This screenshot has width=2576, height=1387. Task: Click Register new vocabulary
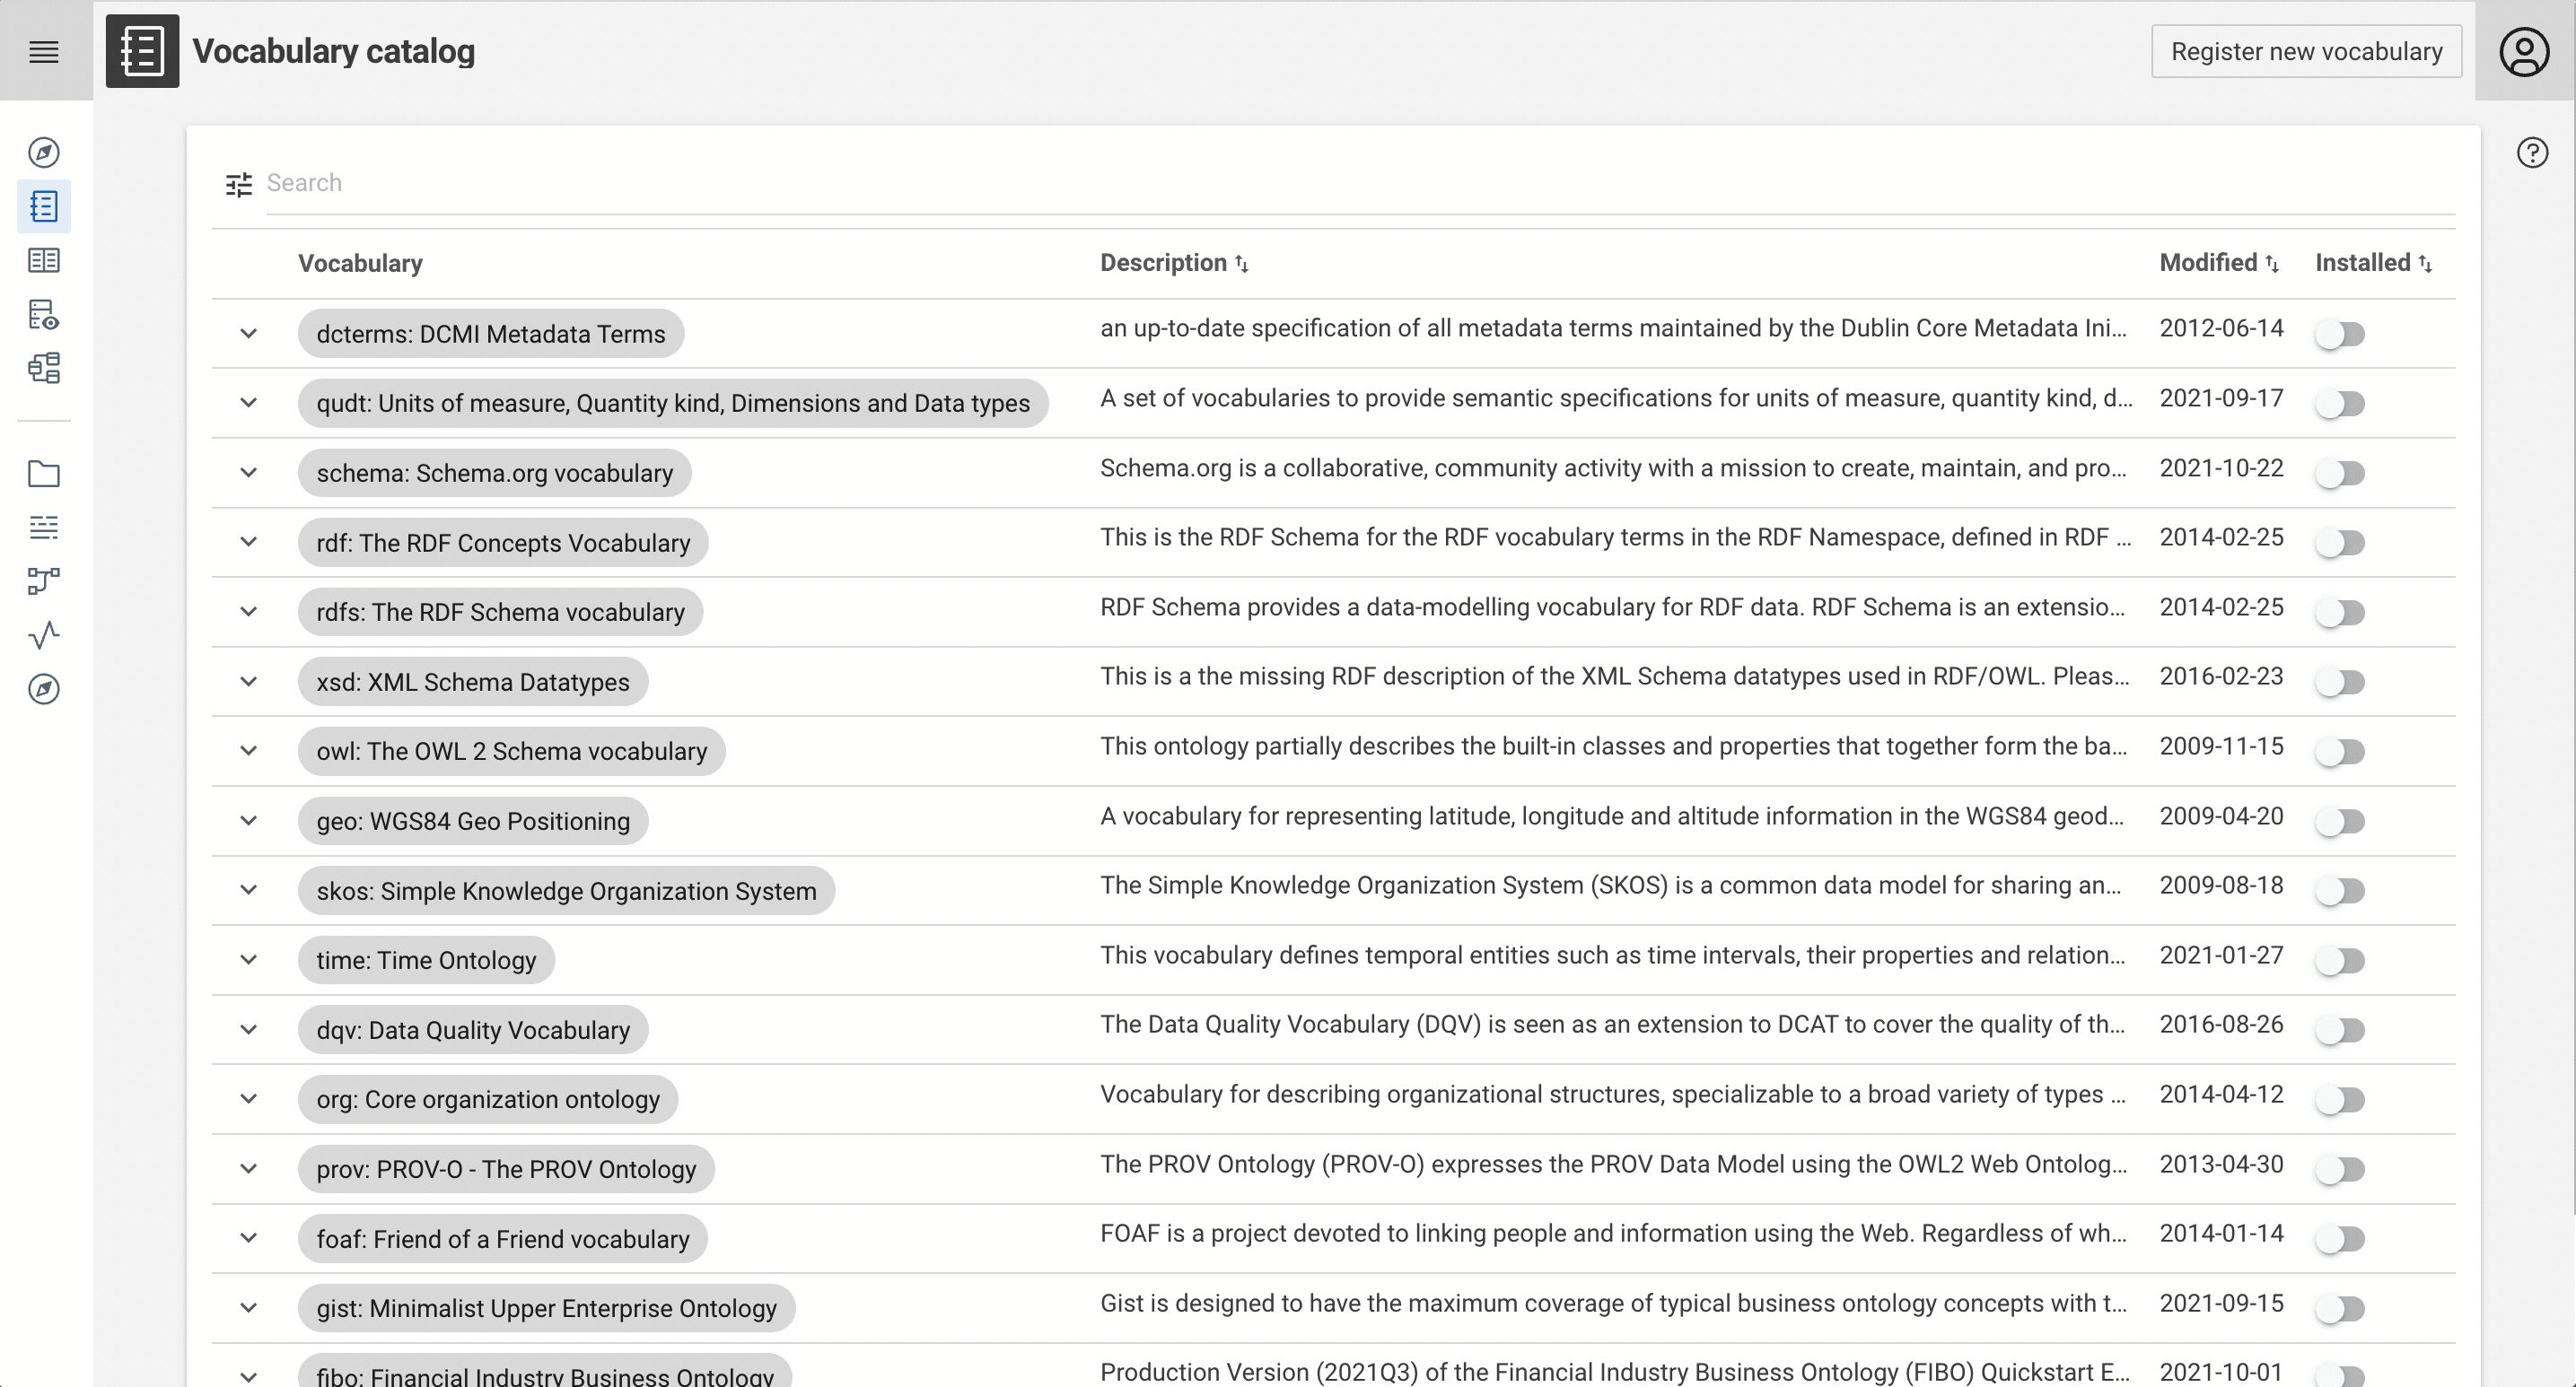[2306, 51]
